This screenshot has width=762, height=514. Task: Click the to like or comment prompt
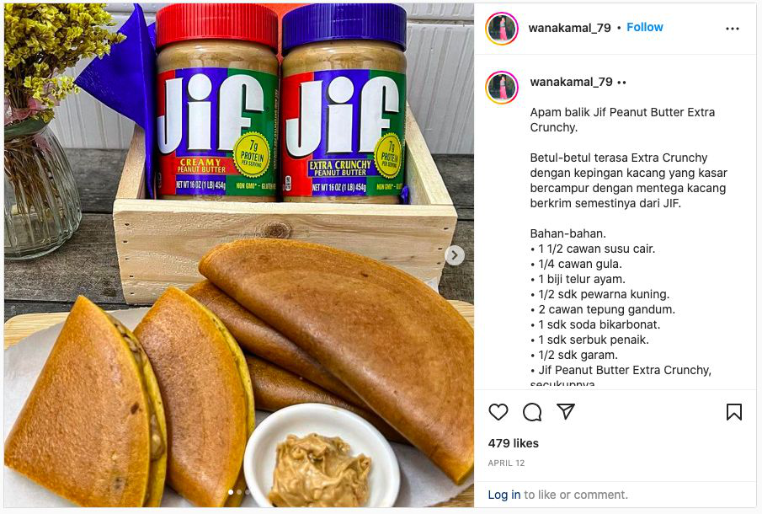click(575, 495)
